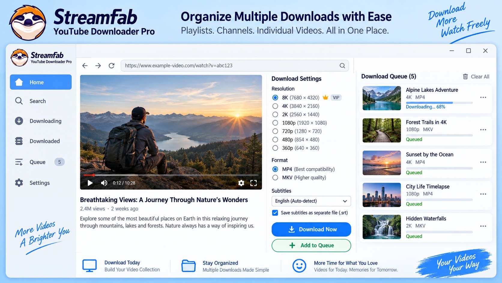
Task: Click the Download Now button
Action: click(311, 229)
